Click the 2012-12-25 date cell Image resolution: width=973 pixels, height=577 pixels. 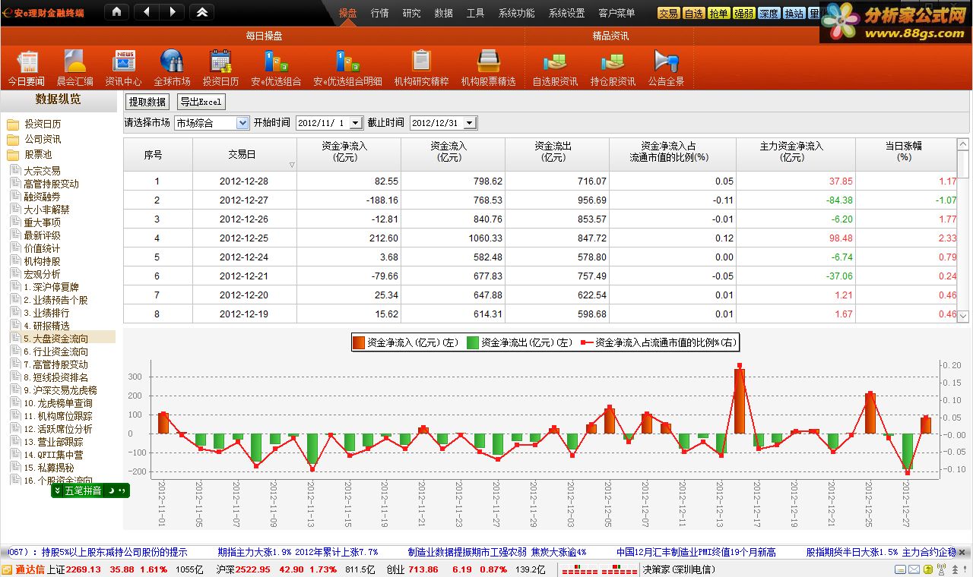[244, 238]
